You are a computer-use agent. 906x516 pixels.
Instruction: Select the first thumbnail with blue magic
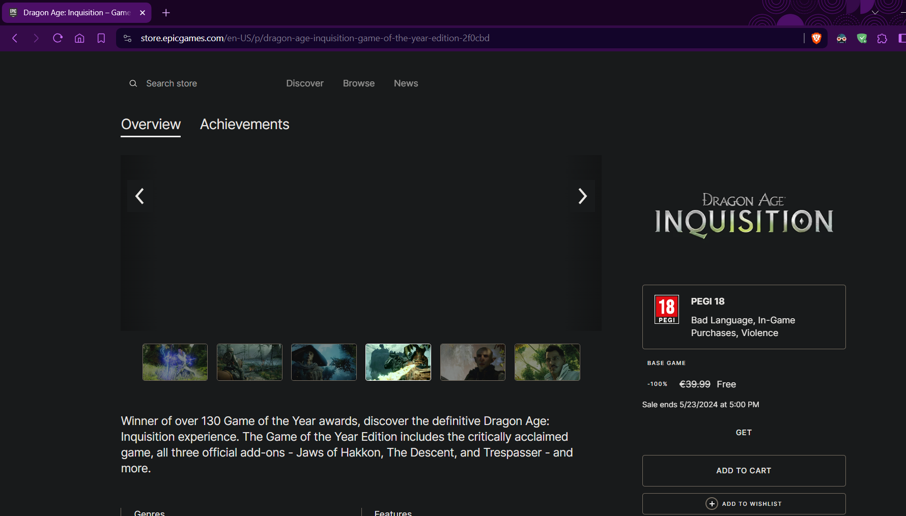point(175,362)
